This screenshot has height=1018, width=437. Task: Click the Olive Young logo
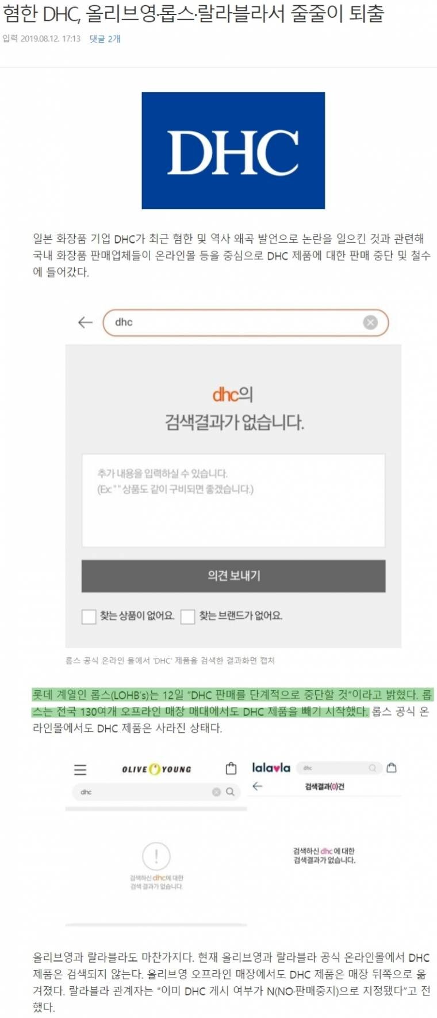[156, 769]
